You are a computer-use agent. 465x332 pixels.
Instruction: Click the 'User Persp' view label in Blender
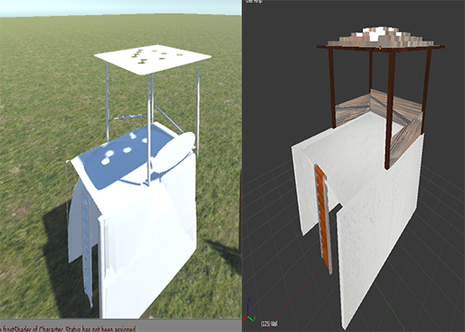[x=254, y=2]
